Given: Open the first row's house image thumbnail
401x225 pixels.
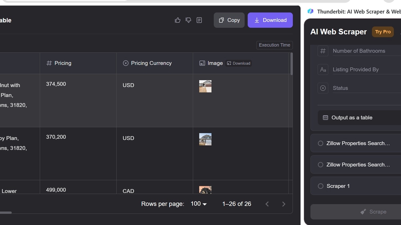Looking at the screenshot, I should pyautogui.click(x=205, y=86).
